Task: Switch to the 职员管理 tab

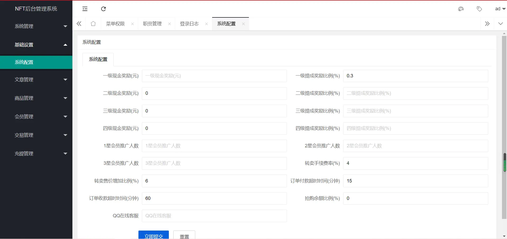Action: 152,24
